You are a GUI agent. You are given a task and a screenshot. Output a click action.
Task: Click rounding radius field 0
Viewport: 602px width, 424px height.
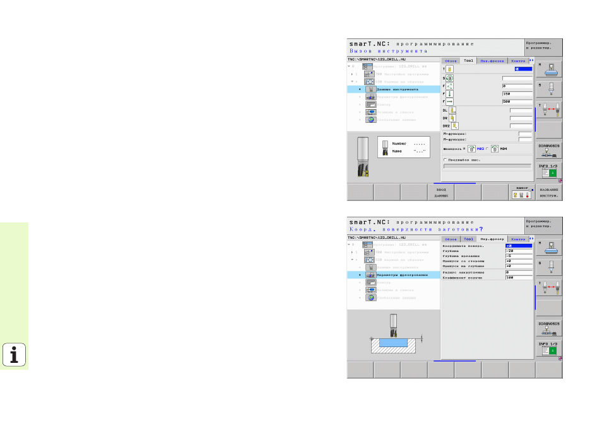point(519,272)
